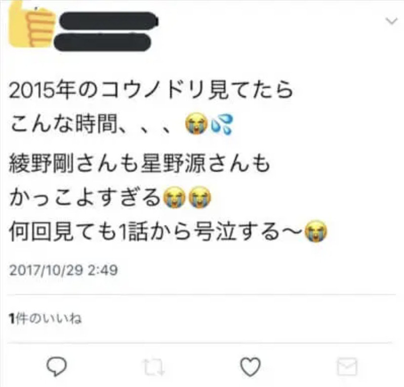Viewport: 404px width, 387px height.
Task: Open the tweet options chevron menu
Action: point(391,21)
